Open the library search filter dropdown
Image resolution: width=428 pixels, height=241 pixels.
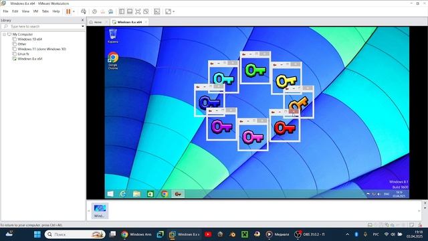coord(83,27)
